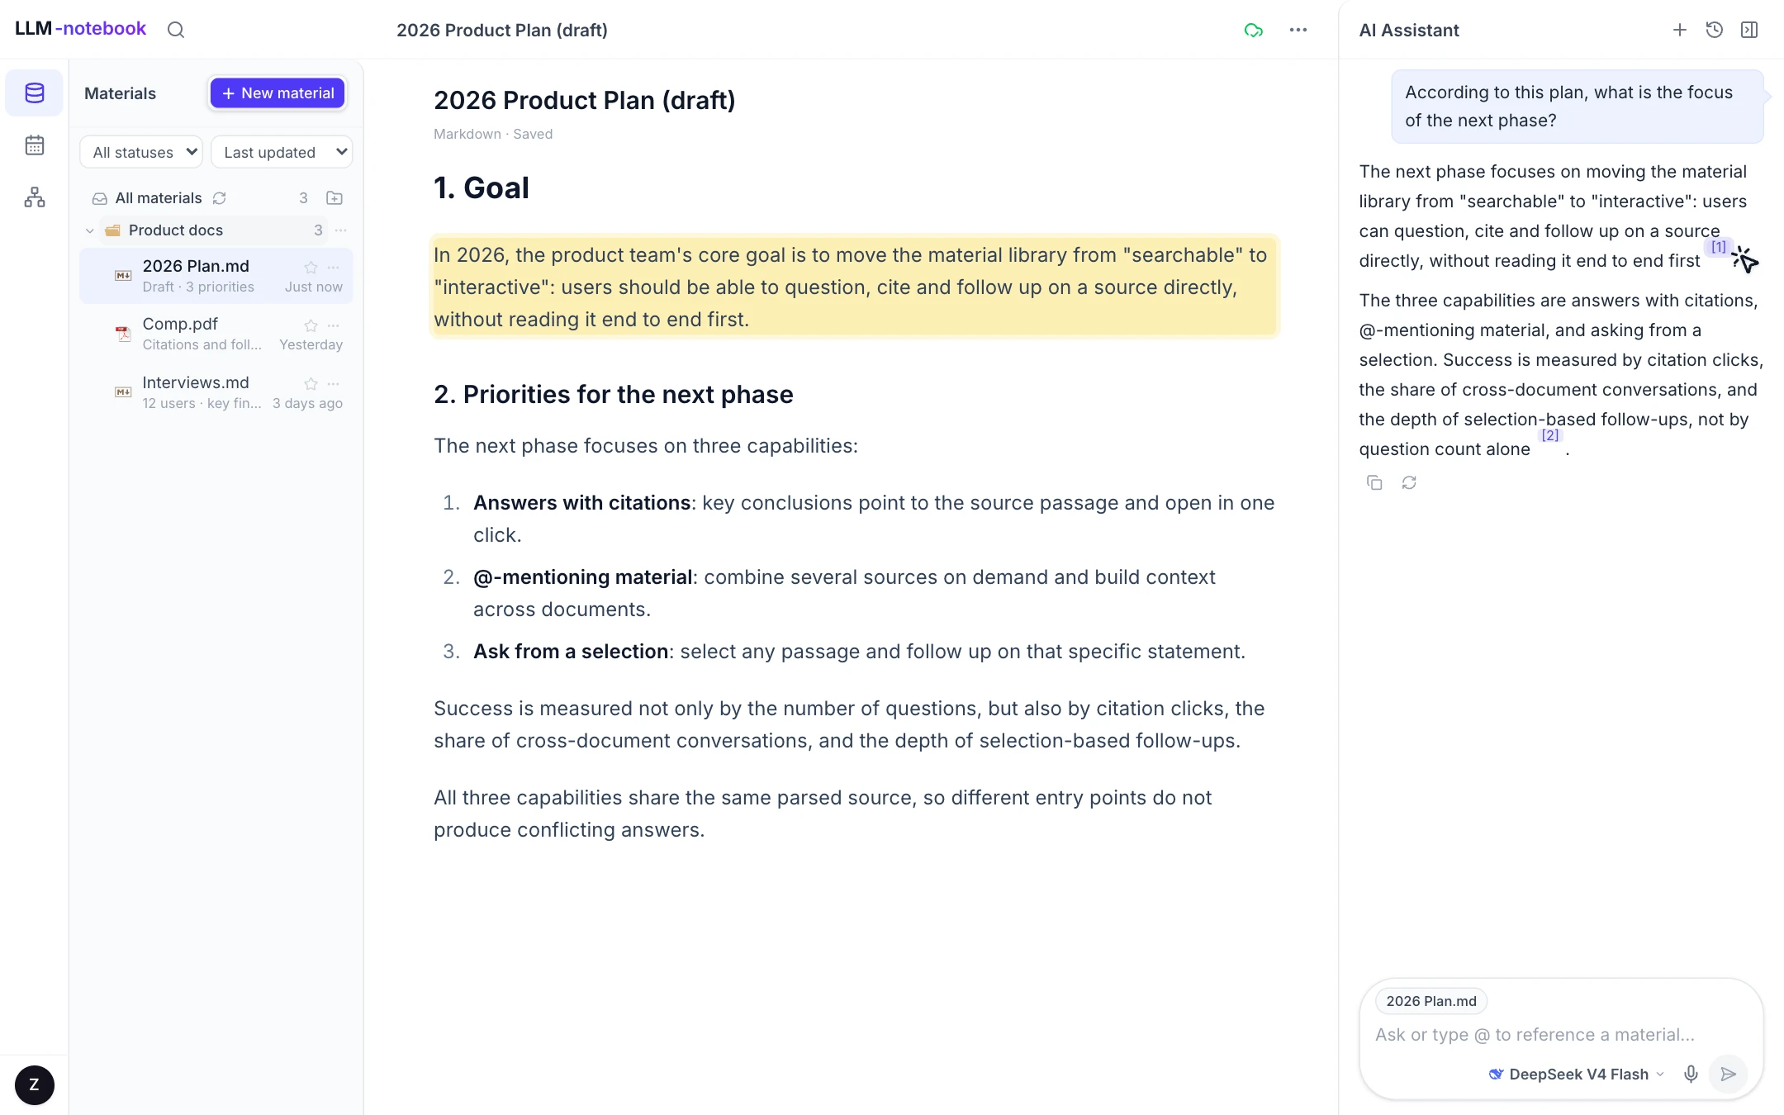Add a new folder to materials
The height and width of the screenshot is (1115, 1784).
pyautogui.click(x=334, y=198)
